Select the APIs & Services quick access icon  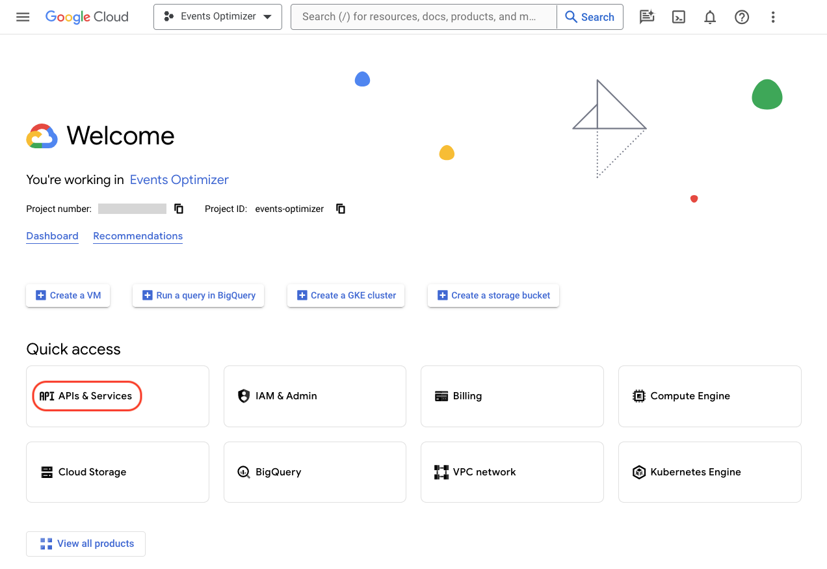coord(46,395)
